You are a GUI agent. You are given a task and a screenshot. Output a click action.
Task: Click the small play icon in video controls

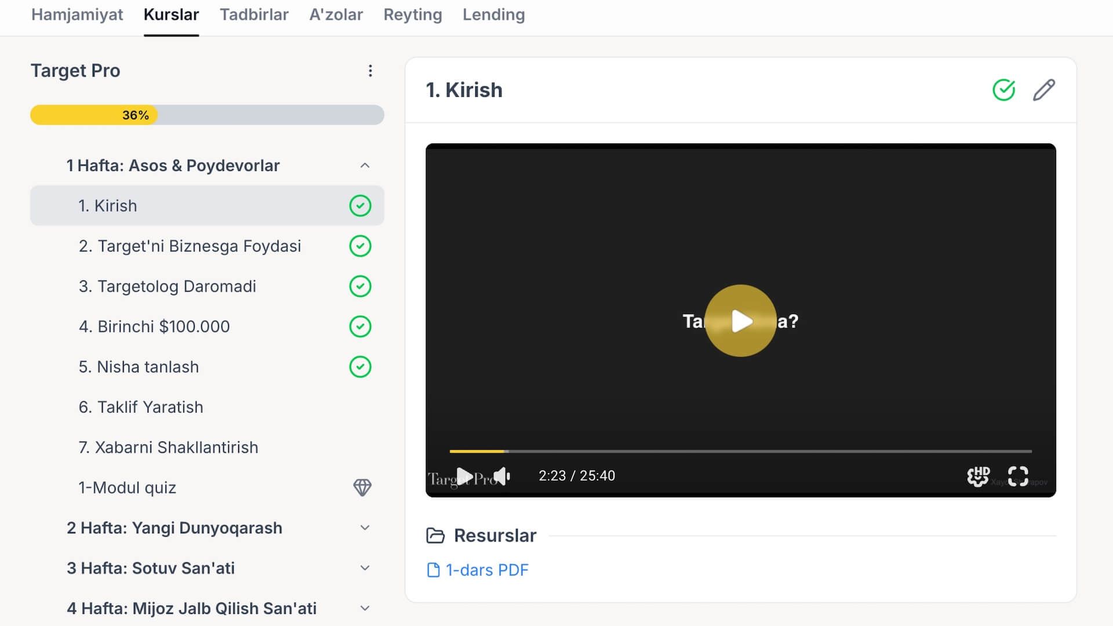(464, 476)
